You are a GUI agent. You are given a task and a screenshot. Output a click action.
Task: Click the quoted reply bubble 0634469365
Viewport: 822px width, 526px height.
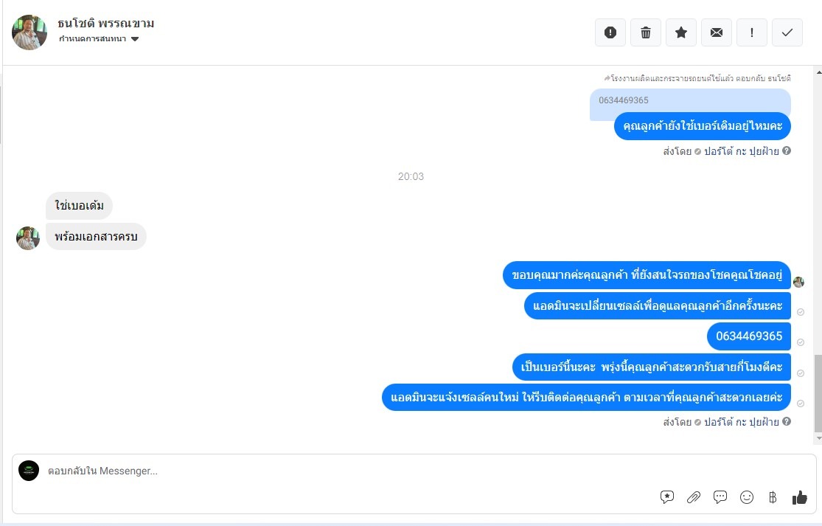click(690, 100)
